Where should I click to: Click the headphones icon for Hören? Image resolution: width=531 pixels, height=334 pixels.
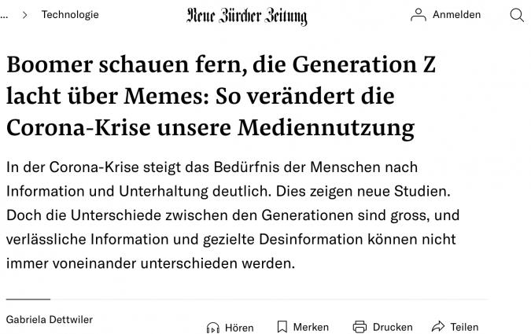212,327
